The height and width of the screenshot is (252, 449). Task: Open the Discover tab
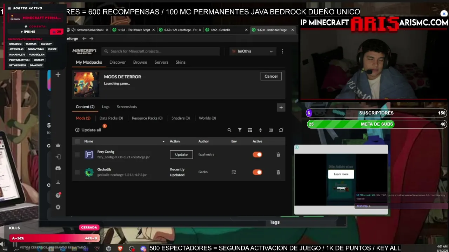[x=118, y=62]
